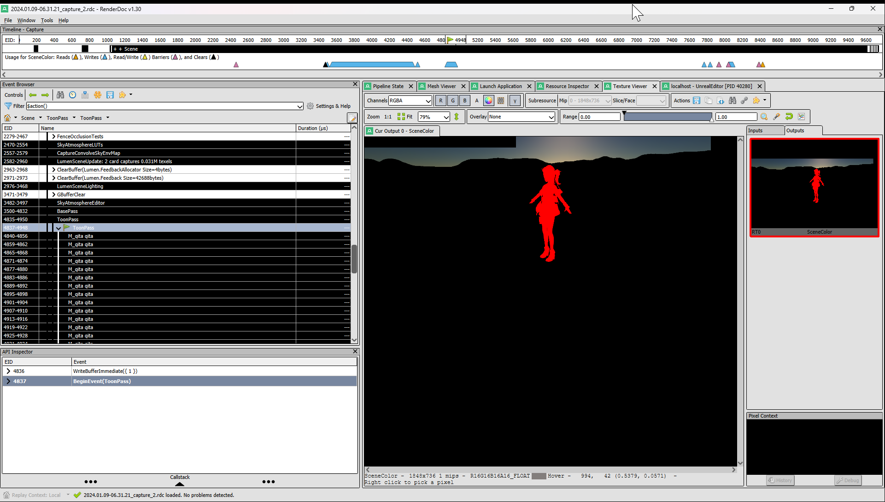
Task: Select the SceneColor RT0 output thumbnail
Action: 814,187
